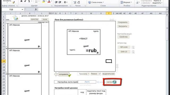Click the Просмотр button

coord(83,74)
